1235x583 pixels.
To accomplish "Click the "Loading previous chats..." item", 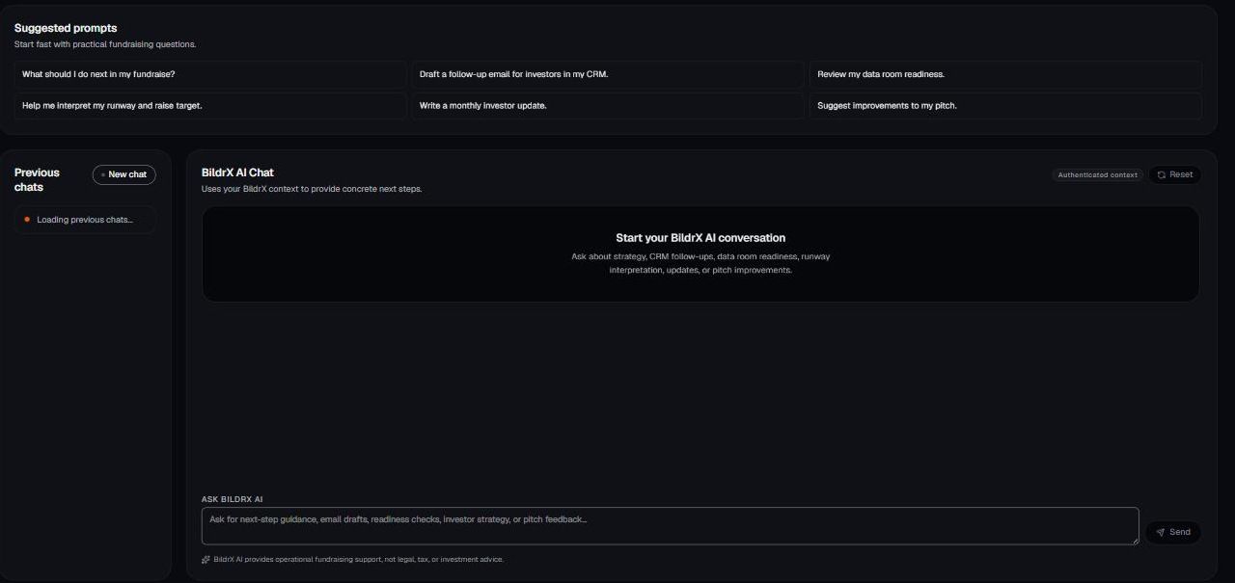I will 85,220.
